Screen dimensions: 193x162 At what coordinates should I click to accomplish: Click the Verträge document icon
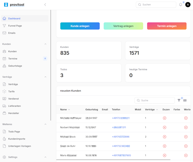4,84
